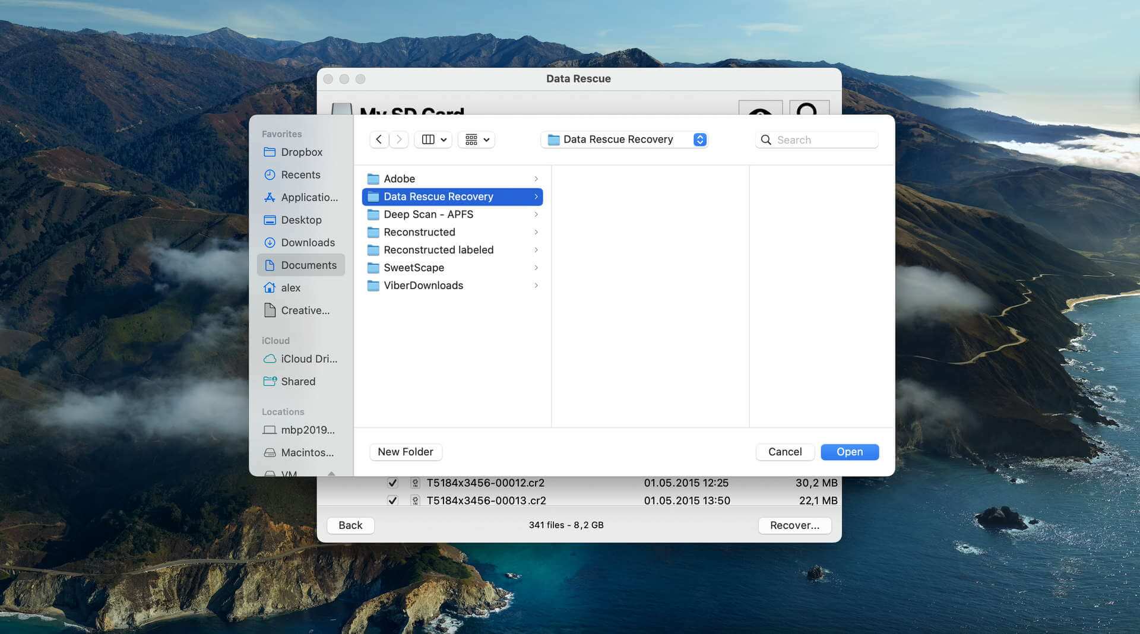Image resolution: width=1140 pixels, height=634 pixels.
Task: Open alex home folder
Action: (x=301, y=287)
